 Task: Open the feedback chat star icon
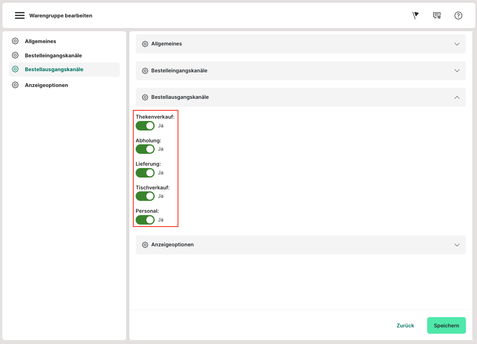437,15
